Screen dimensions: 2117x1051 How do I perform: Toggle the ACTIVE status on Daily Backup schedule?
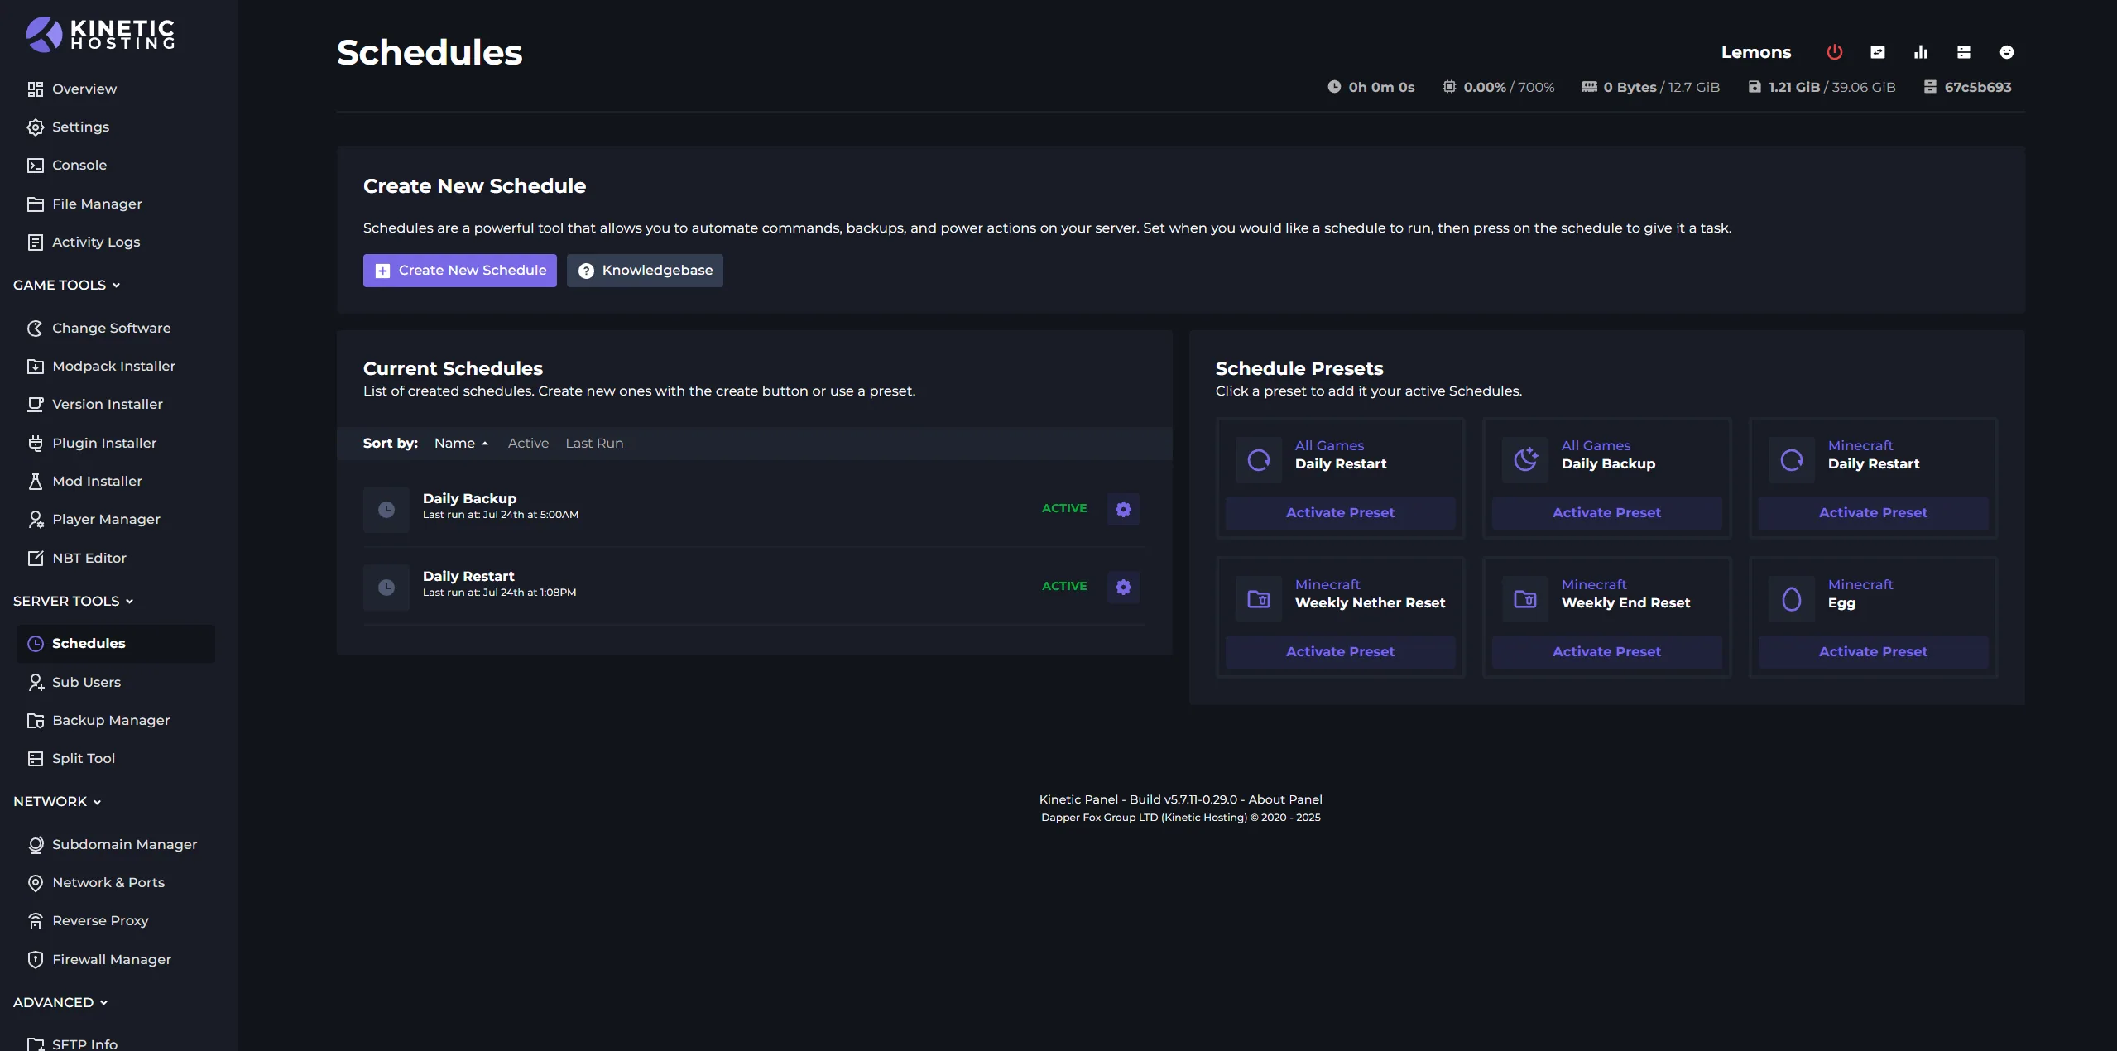(1064, 508)
